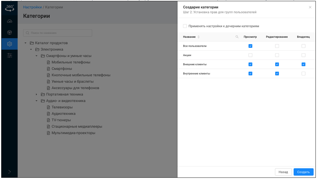Sort table by Название column arrows

(x=199, y=37)
